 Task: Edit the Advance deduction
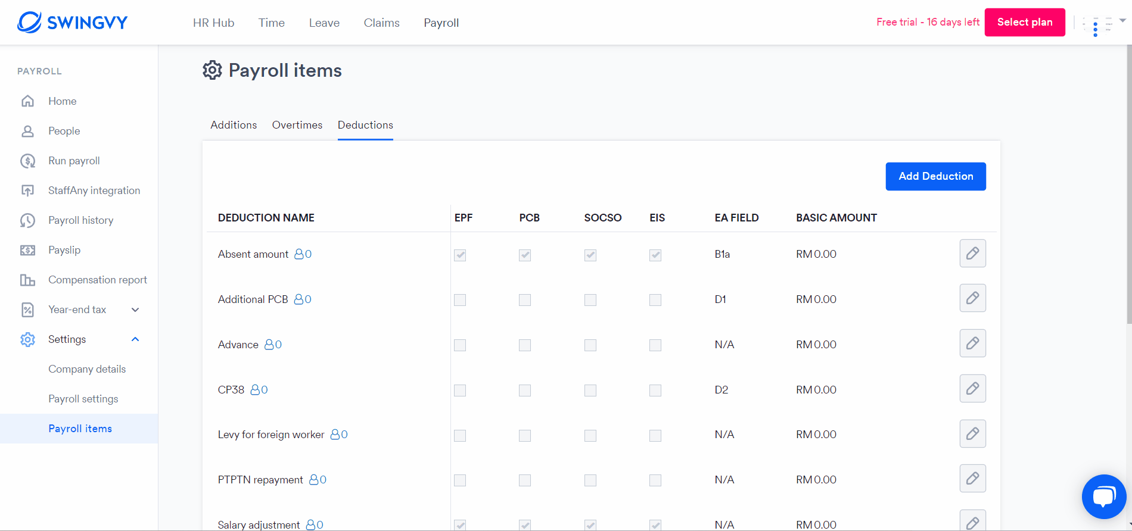click(972, 343)
